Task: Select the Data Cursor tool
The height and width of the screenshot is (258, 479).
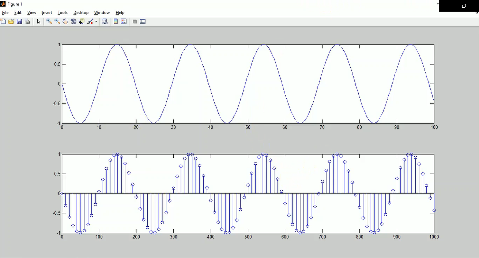Action: click(82, 21)
